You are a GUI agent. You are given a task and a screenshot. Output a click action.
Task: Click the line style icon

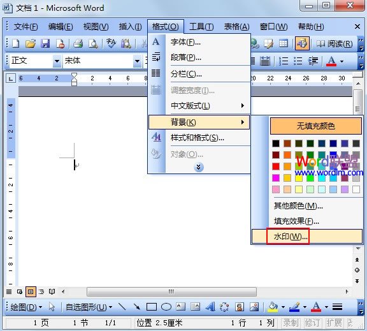[x=337, y=307]
